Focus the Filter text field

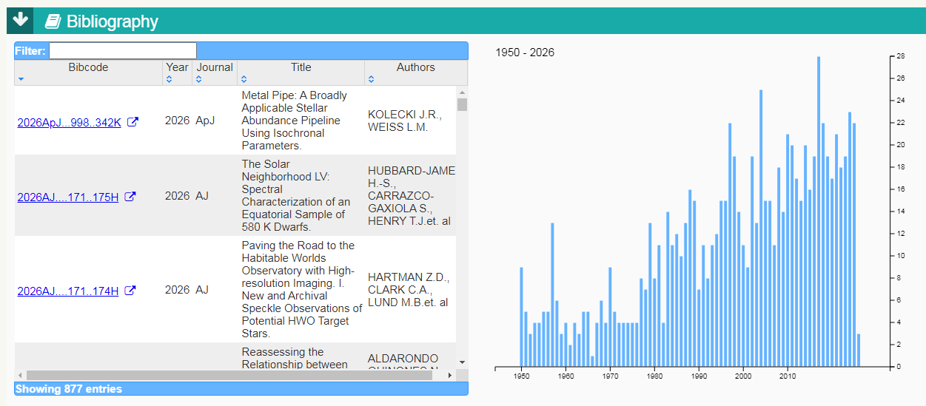123,50
